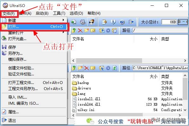Click the upper pane horizontal scrollbar left arrow
The width and height of the screenshot is (189, 126).
[73, 60]
